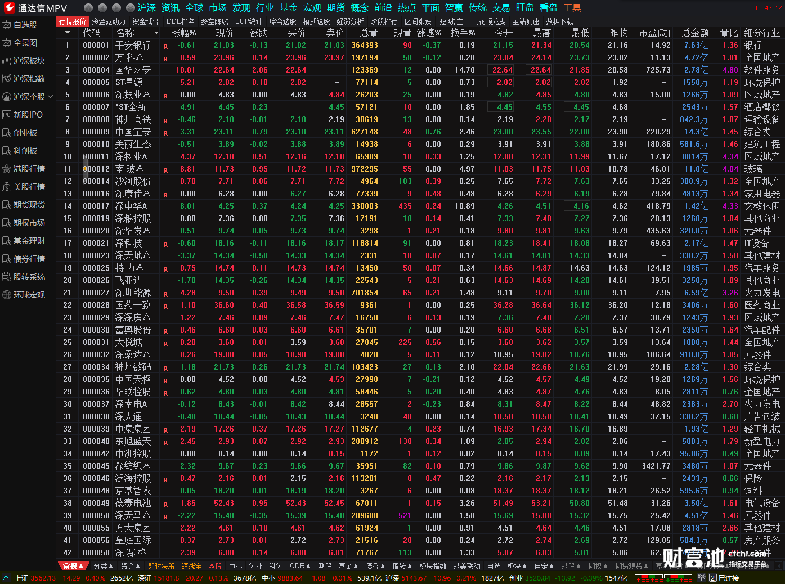This screenshot has height=584, width=785.
Task: Select the 板块指数 bottom tab
Action: pyautogui.click(x=433, y=566)
